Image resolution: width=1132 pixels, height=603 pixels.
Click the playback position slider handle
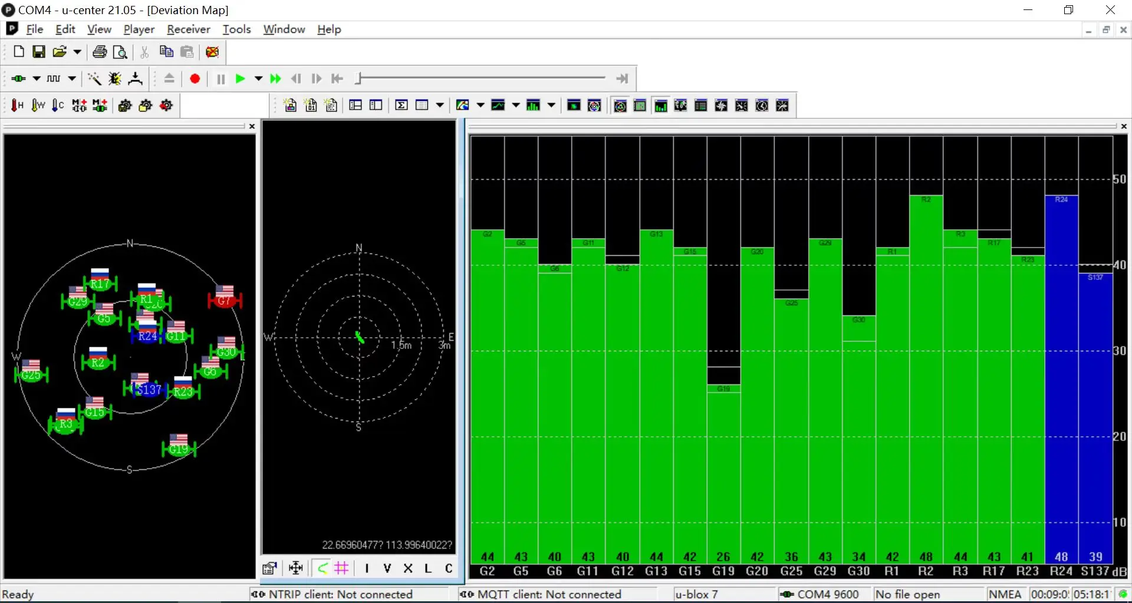pyautogui.click(x=358, y=78)
